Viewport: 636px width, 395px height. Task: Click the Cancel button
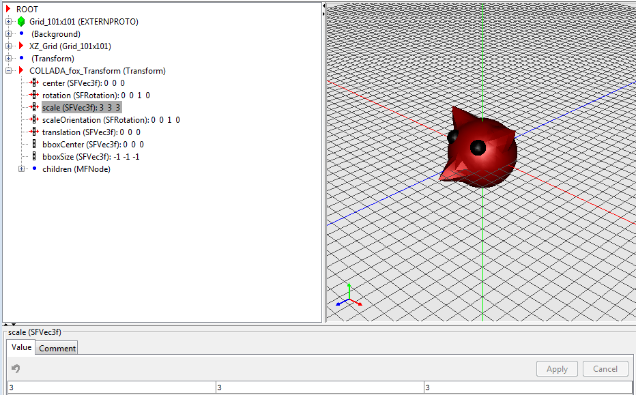(605, 368)
